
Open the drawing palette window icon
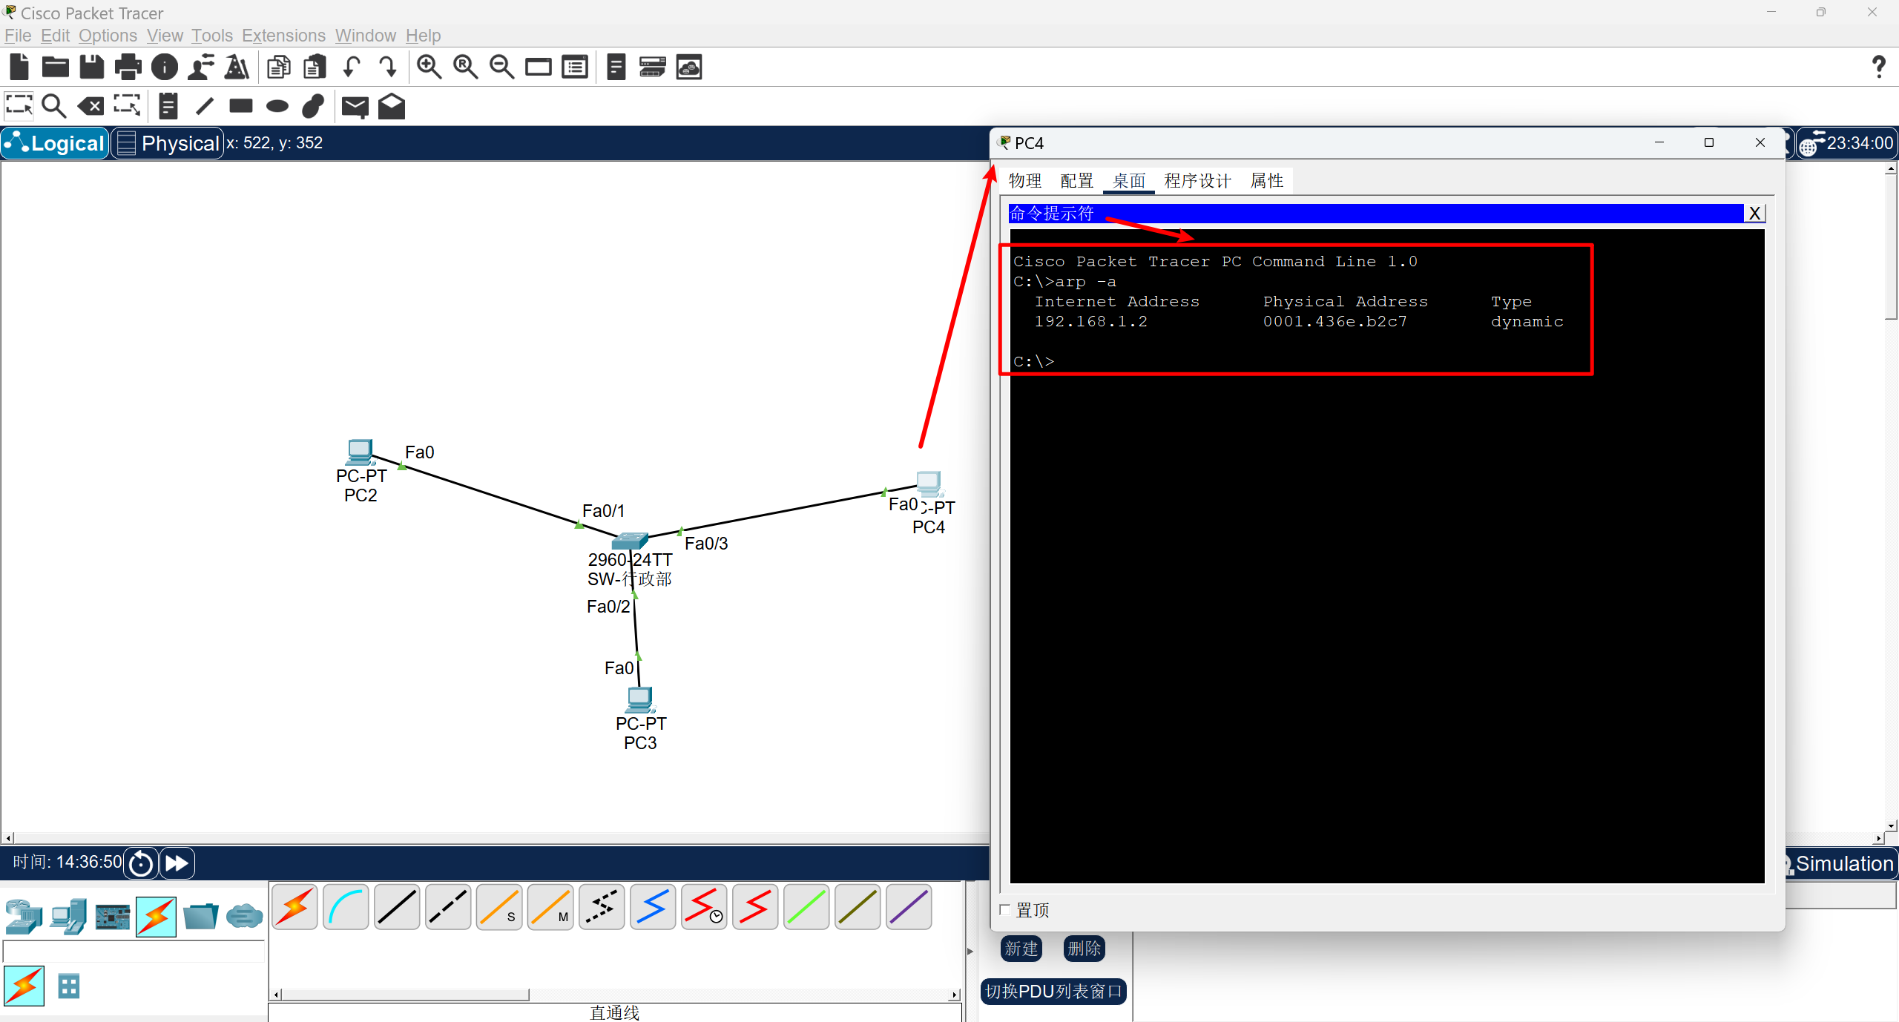click(x=539, y=67)
